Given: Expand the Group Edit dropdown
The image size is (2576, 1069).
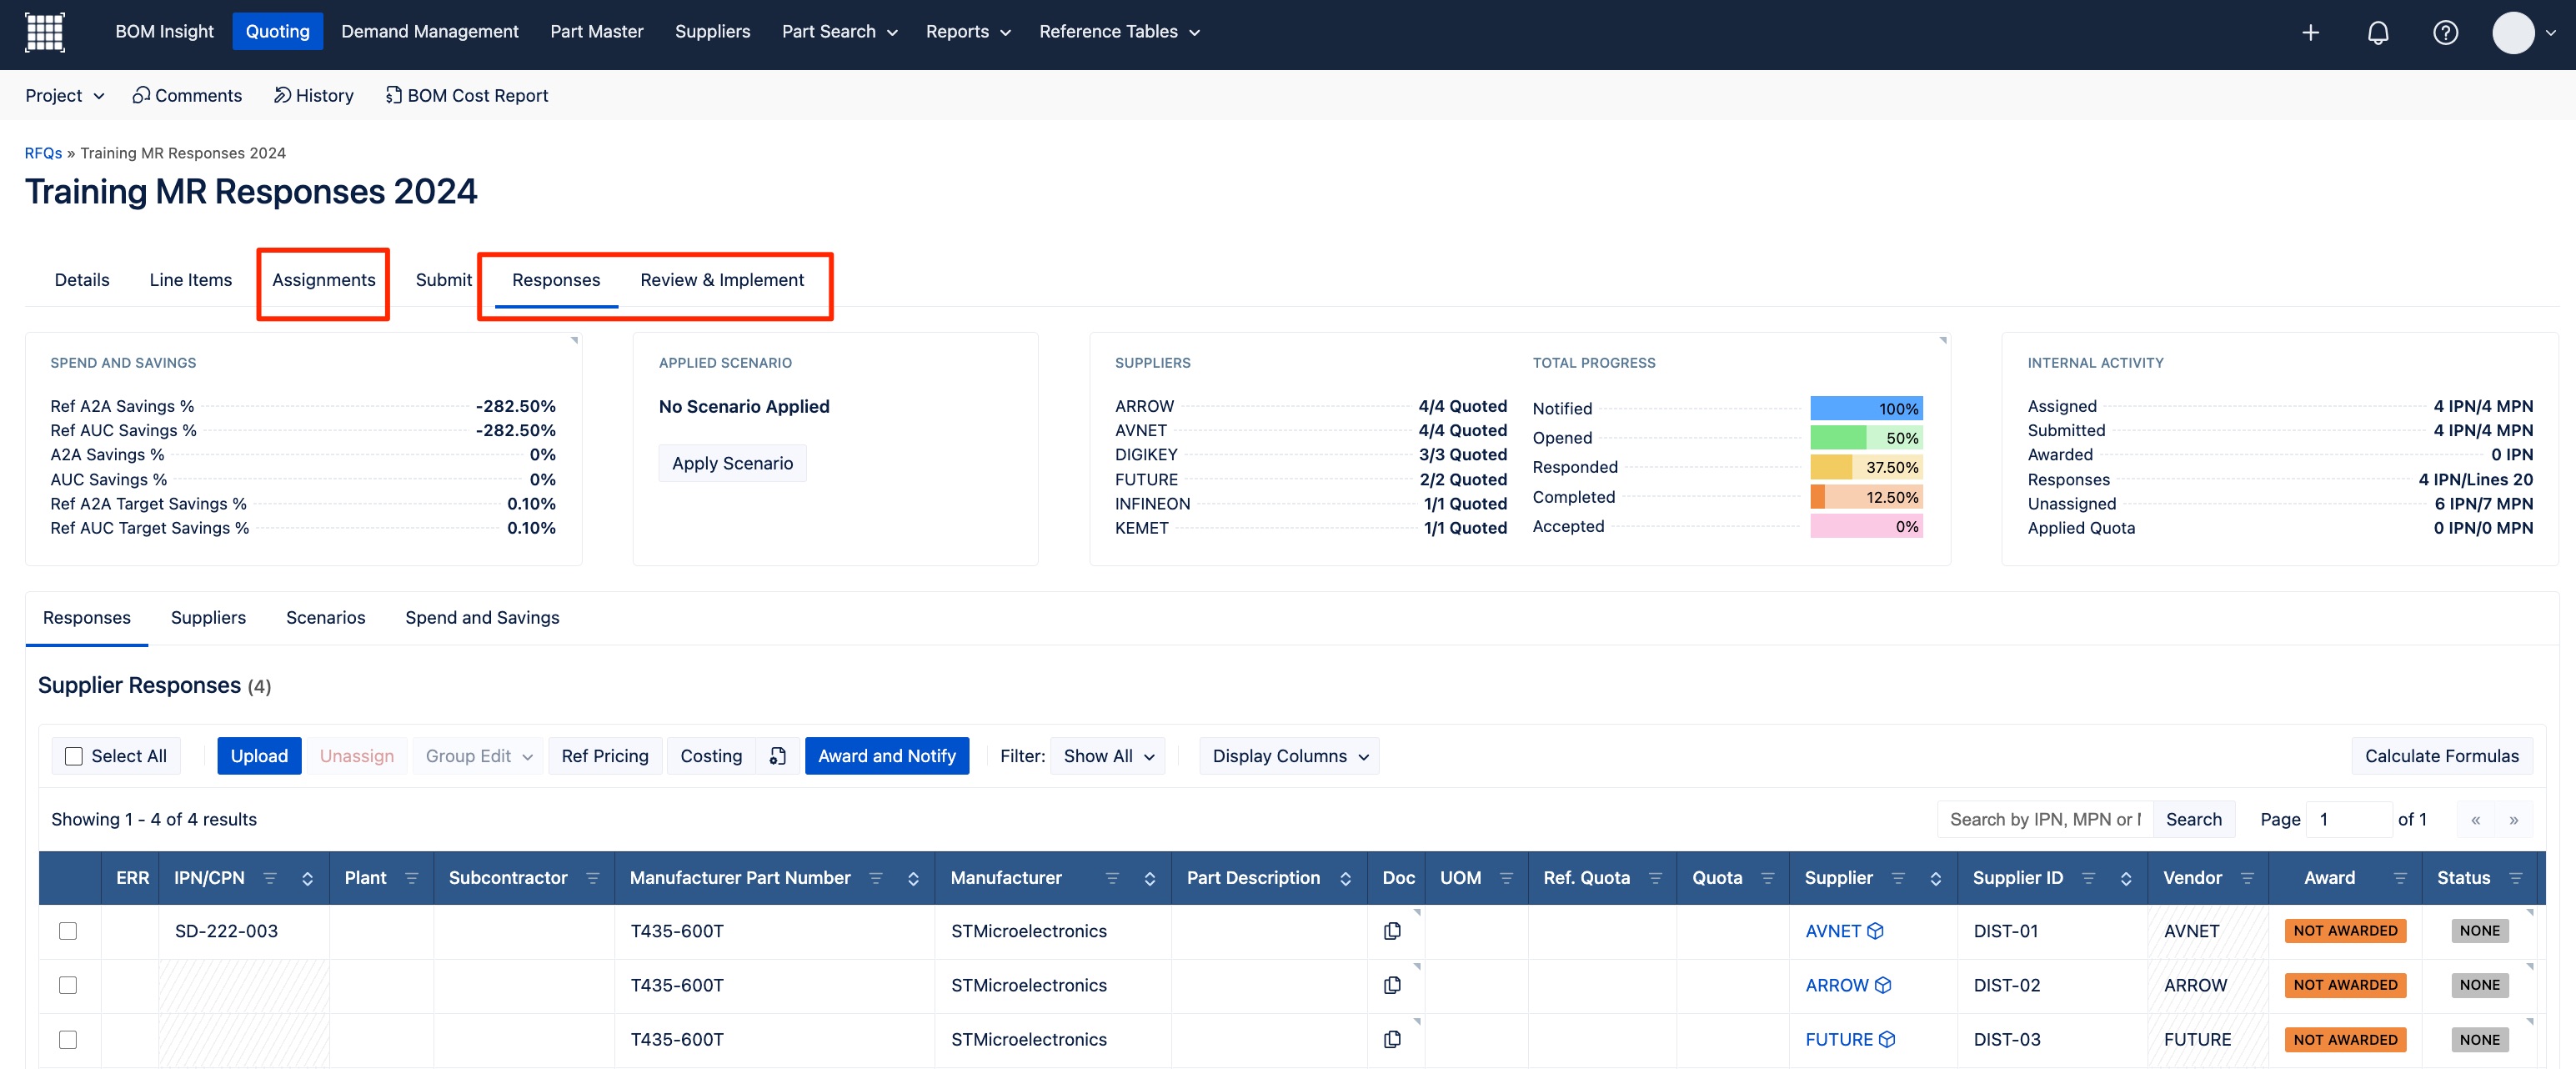Looking at the screenshot, I should pos(479,756).
